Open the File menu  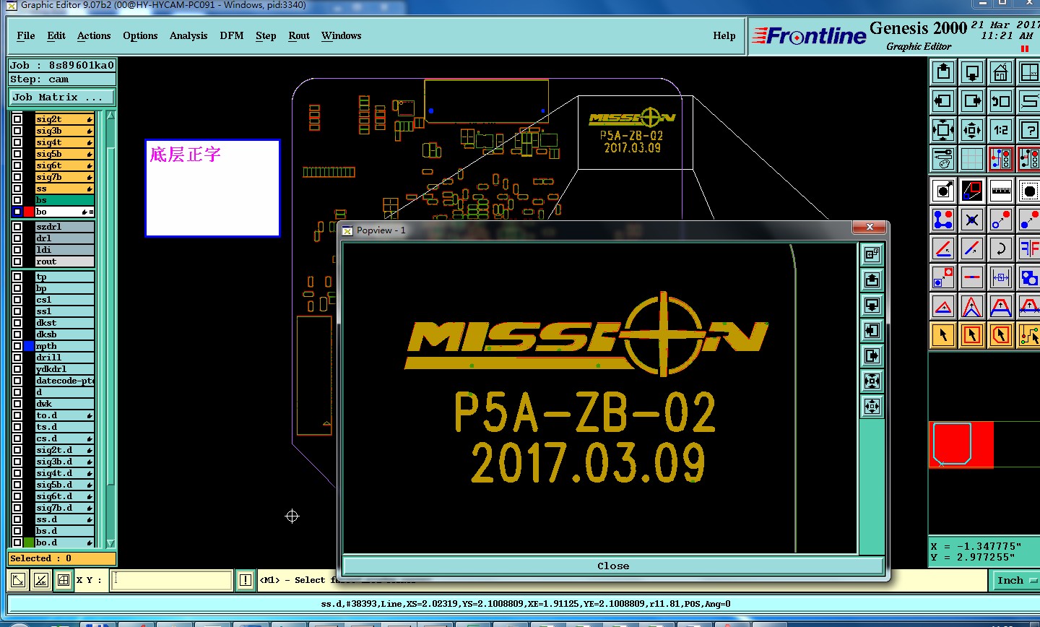26,35
